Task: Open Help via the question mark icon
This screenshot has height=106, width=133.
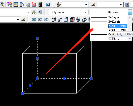Action: point(48,5)
